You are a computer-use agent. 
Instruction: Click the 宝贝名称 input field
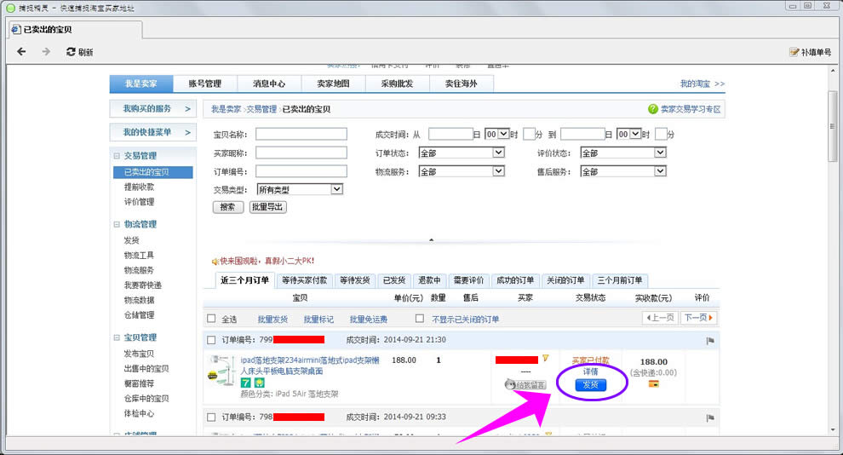(301, 134)
